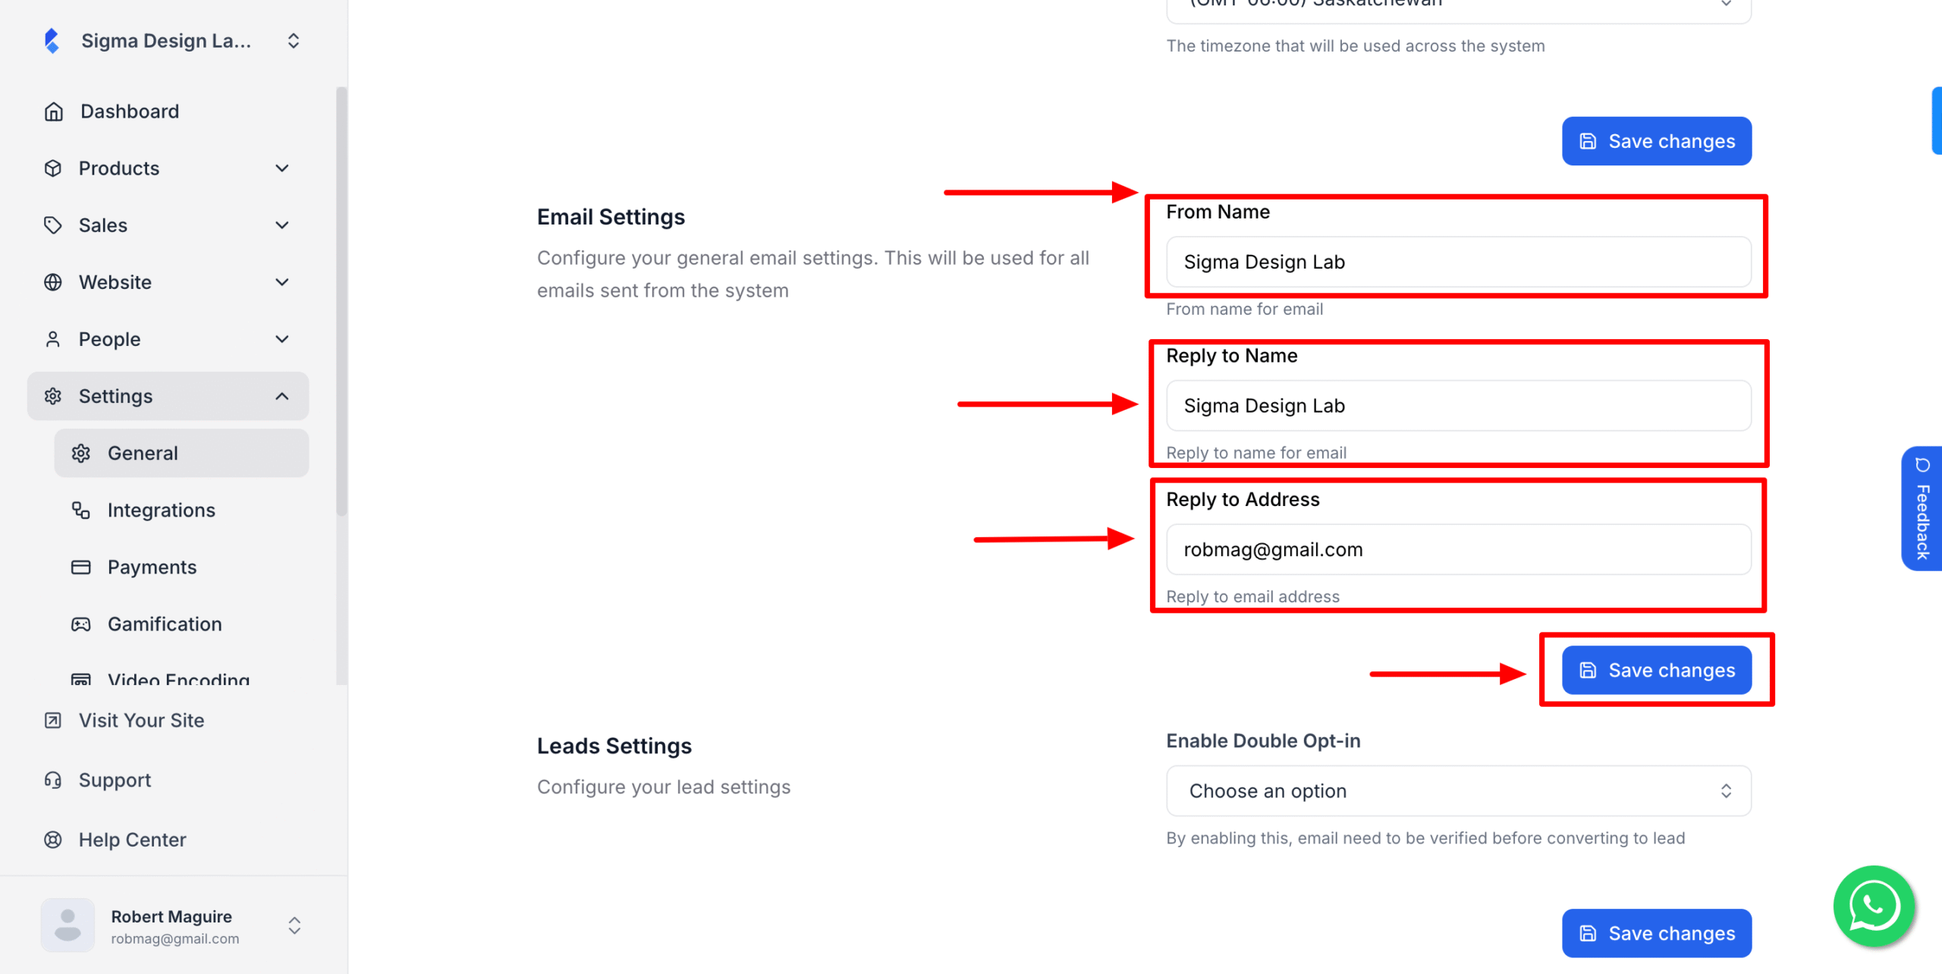Click the top Save changes button
Viewport: 1942px width, 974px height.
click(x=1656, y=141)
